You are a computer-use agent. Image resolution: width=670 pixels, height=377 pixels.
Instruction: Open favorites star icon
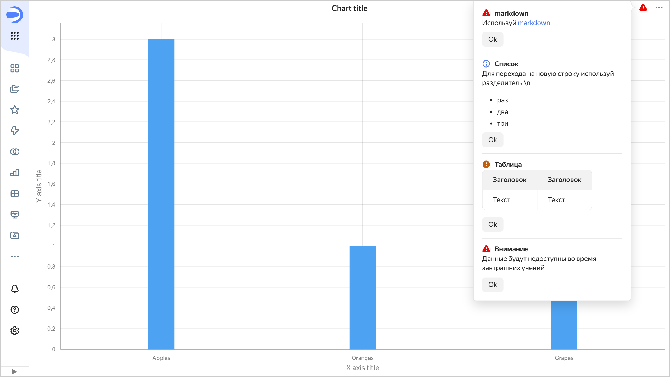click(x=15, y=110)
